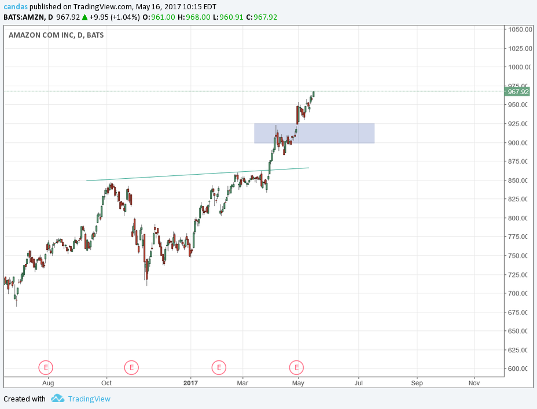Click the BATS:AMZN, D symbol text
The image size is (537, 409).
[28, 17]
